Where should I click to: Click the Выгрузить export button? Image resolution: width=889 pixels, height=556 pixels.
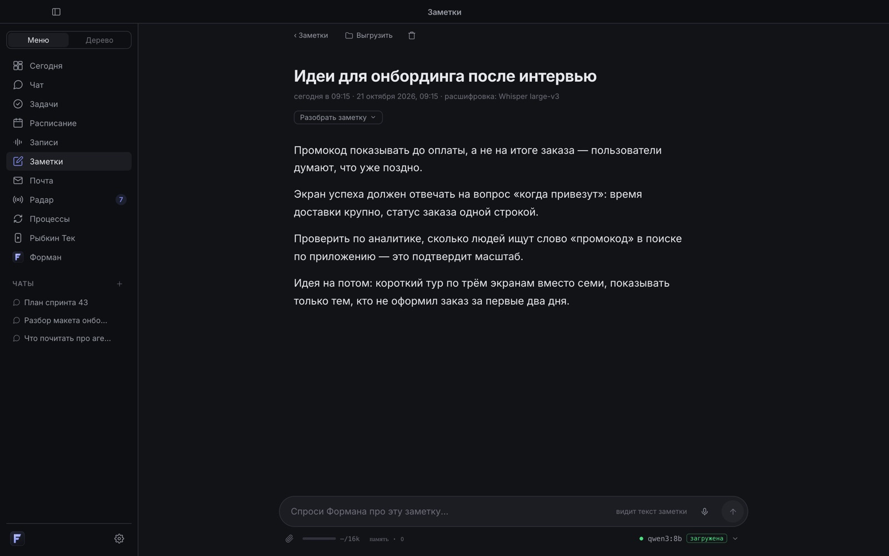click(369, 35)
